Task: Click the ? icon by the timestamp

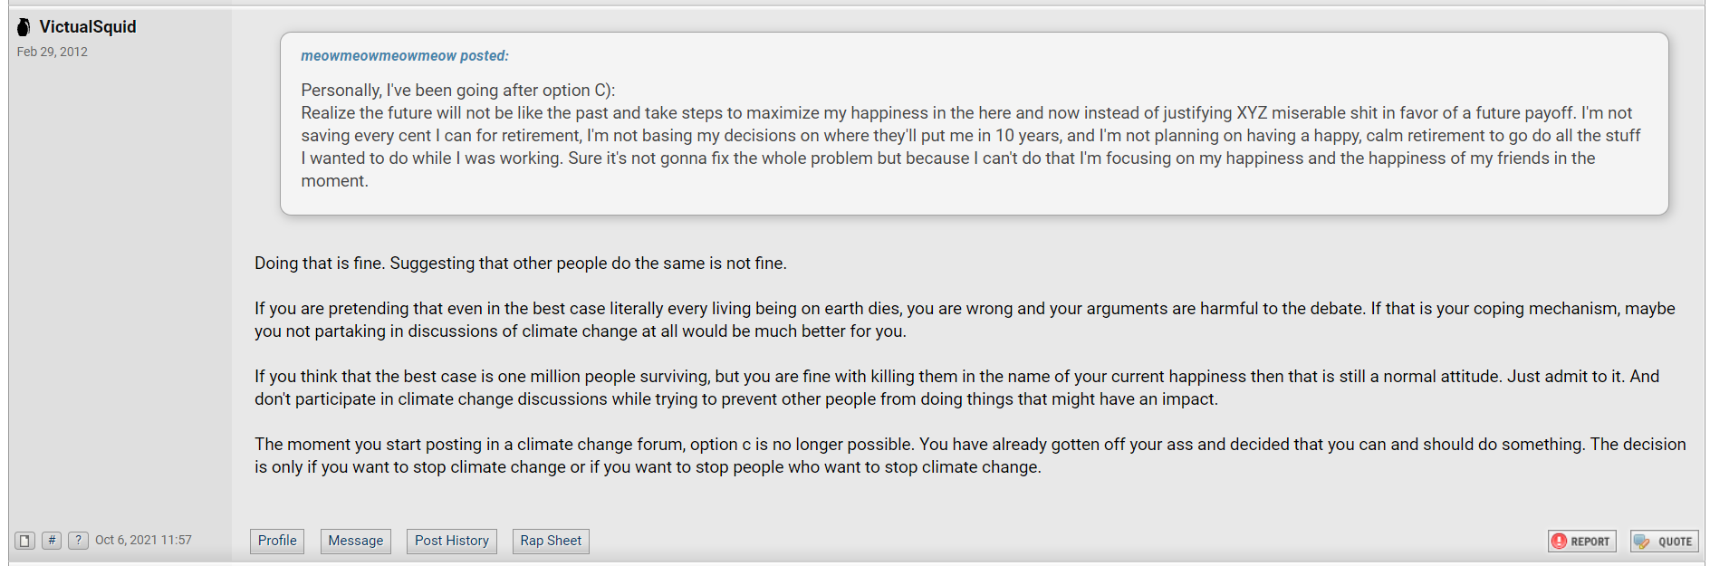Action: 79,541
